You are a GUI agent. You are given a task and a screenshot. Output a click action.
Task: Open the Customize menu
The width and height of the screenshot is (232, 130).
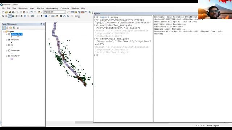click(65, 8)
